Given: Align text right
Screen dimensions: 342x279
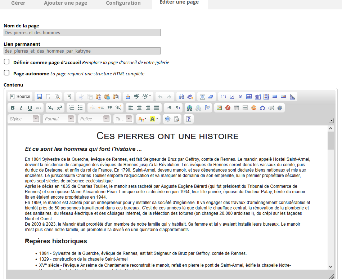Looking at the screenshot, I should pos(148,108).
